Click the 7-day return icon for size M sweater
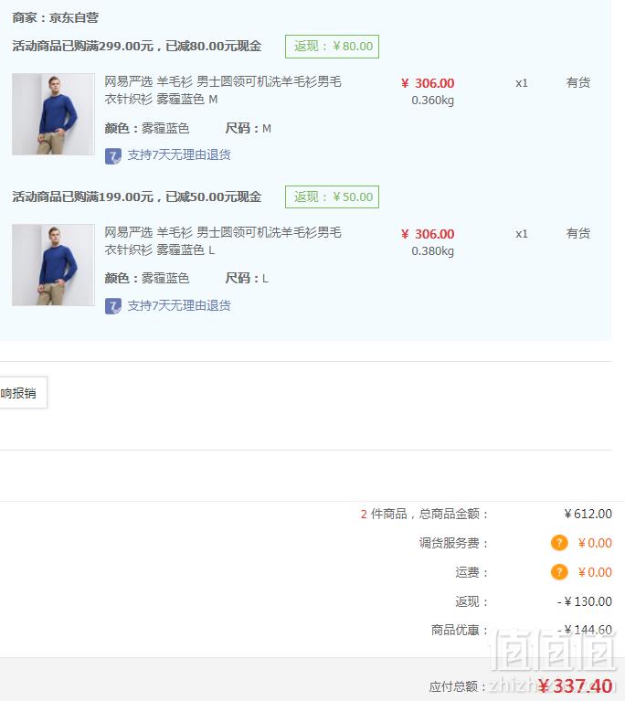This screenshot has width=625, height=701. [x=113, y=156]
